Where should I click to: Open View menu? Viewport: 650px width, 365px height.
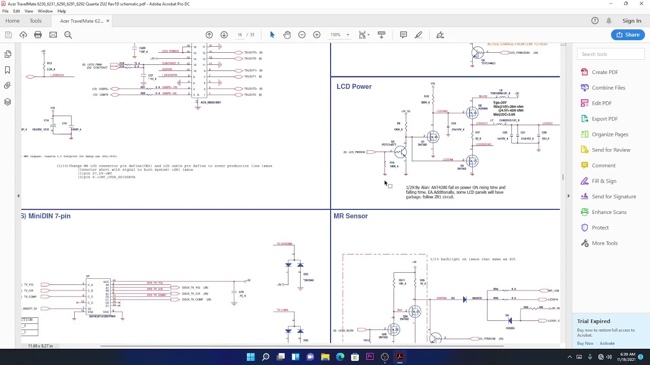(x=29, y=11)
